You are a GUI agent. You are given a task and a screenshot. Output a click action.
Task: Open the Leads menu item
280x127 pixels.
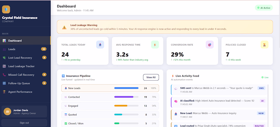coord(25,49)
